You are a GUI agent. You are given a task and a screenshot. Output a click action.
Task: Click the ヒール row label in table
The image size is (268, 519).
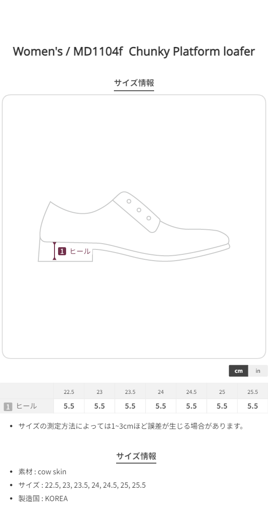(x=26, y=406)
